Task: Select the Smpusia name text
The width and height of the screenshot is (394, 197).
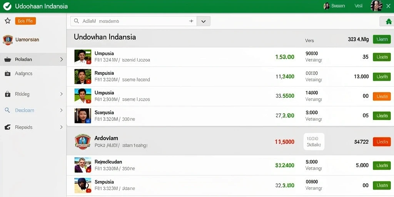Action: [104, 182]
